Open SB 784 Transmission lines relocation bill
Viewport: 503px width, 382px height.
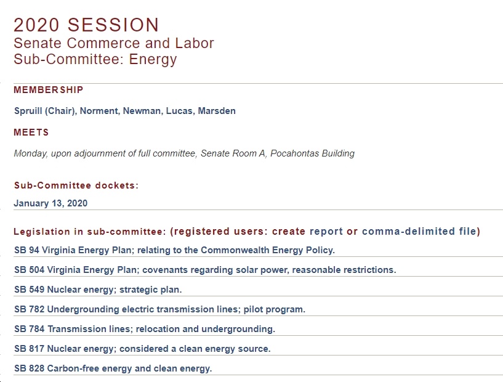145,329
